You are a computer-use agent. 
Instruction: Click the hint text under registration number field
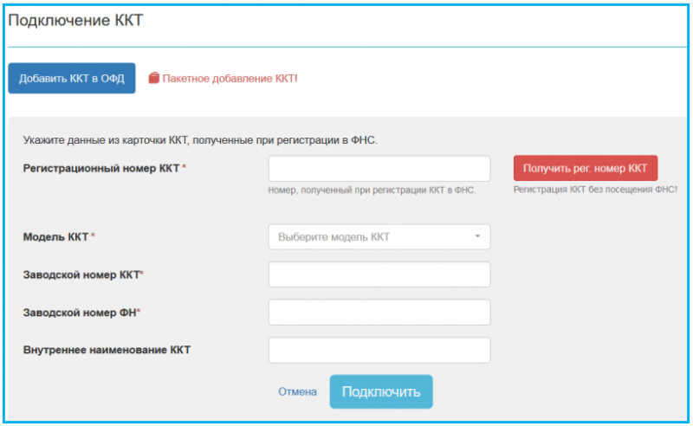click(372, 190)
